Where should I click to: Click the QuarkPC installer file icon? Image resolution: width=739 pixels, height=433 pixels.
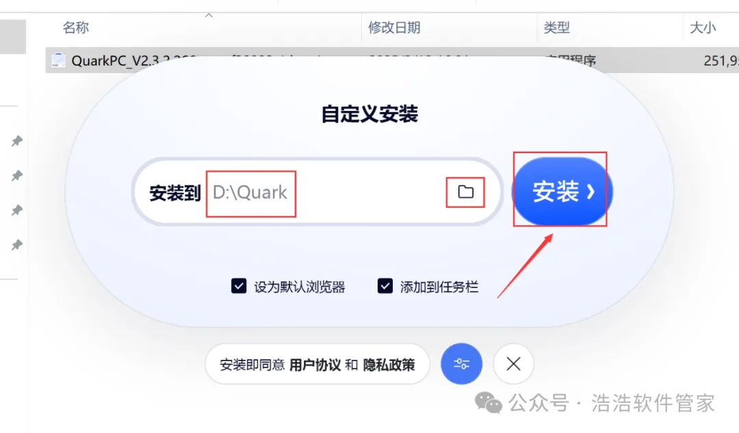[58, 60]
